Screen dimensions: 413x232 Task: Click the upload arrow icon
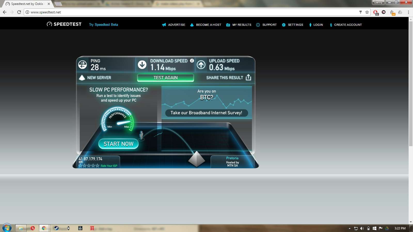coord(201,64)
